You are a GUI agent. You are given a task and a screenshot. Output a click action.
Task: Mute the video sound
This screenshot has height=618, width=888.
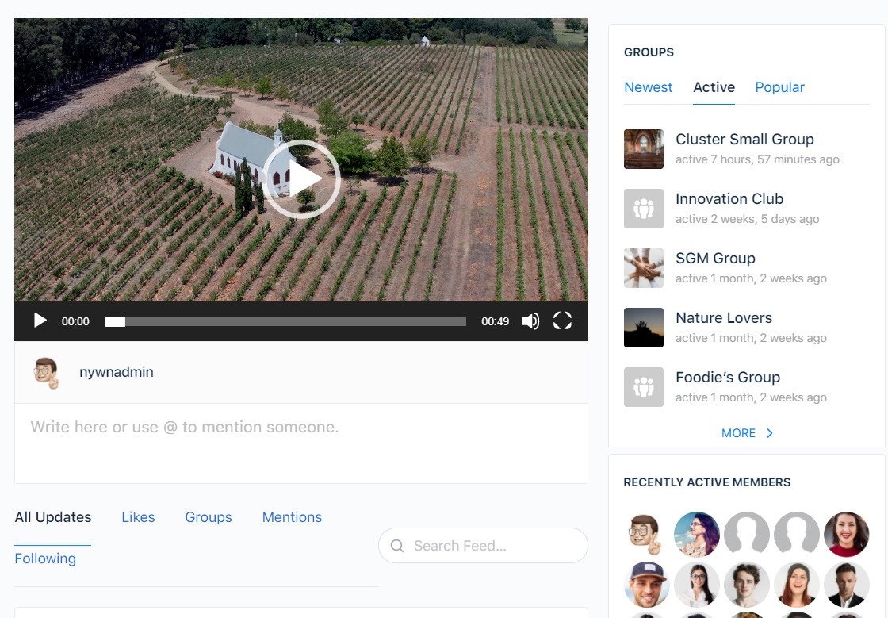point(530,321)
